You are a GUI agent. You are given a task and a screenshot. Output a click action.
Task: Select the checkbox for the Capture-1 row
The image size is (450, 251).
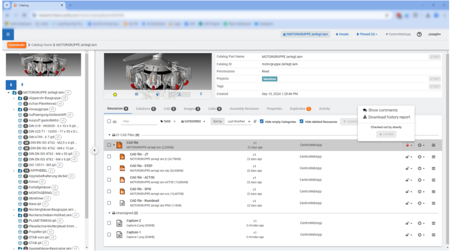coord(109,234)
